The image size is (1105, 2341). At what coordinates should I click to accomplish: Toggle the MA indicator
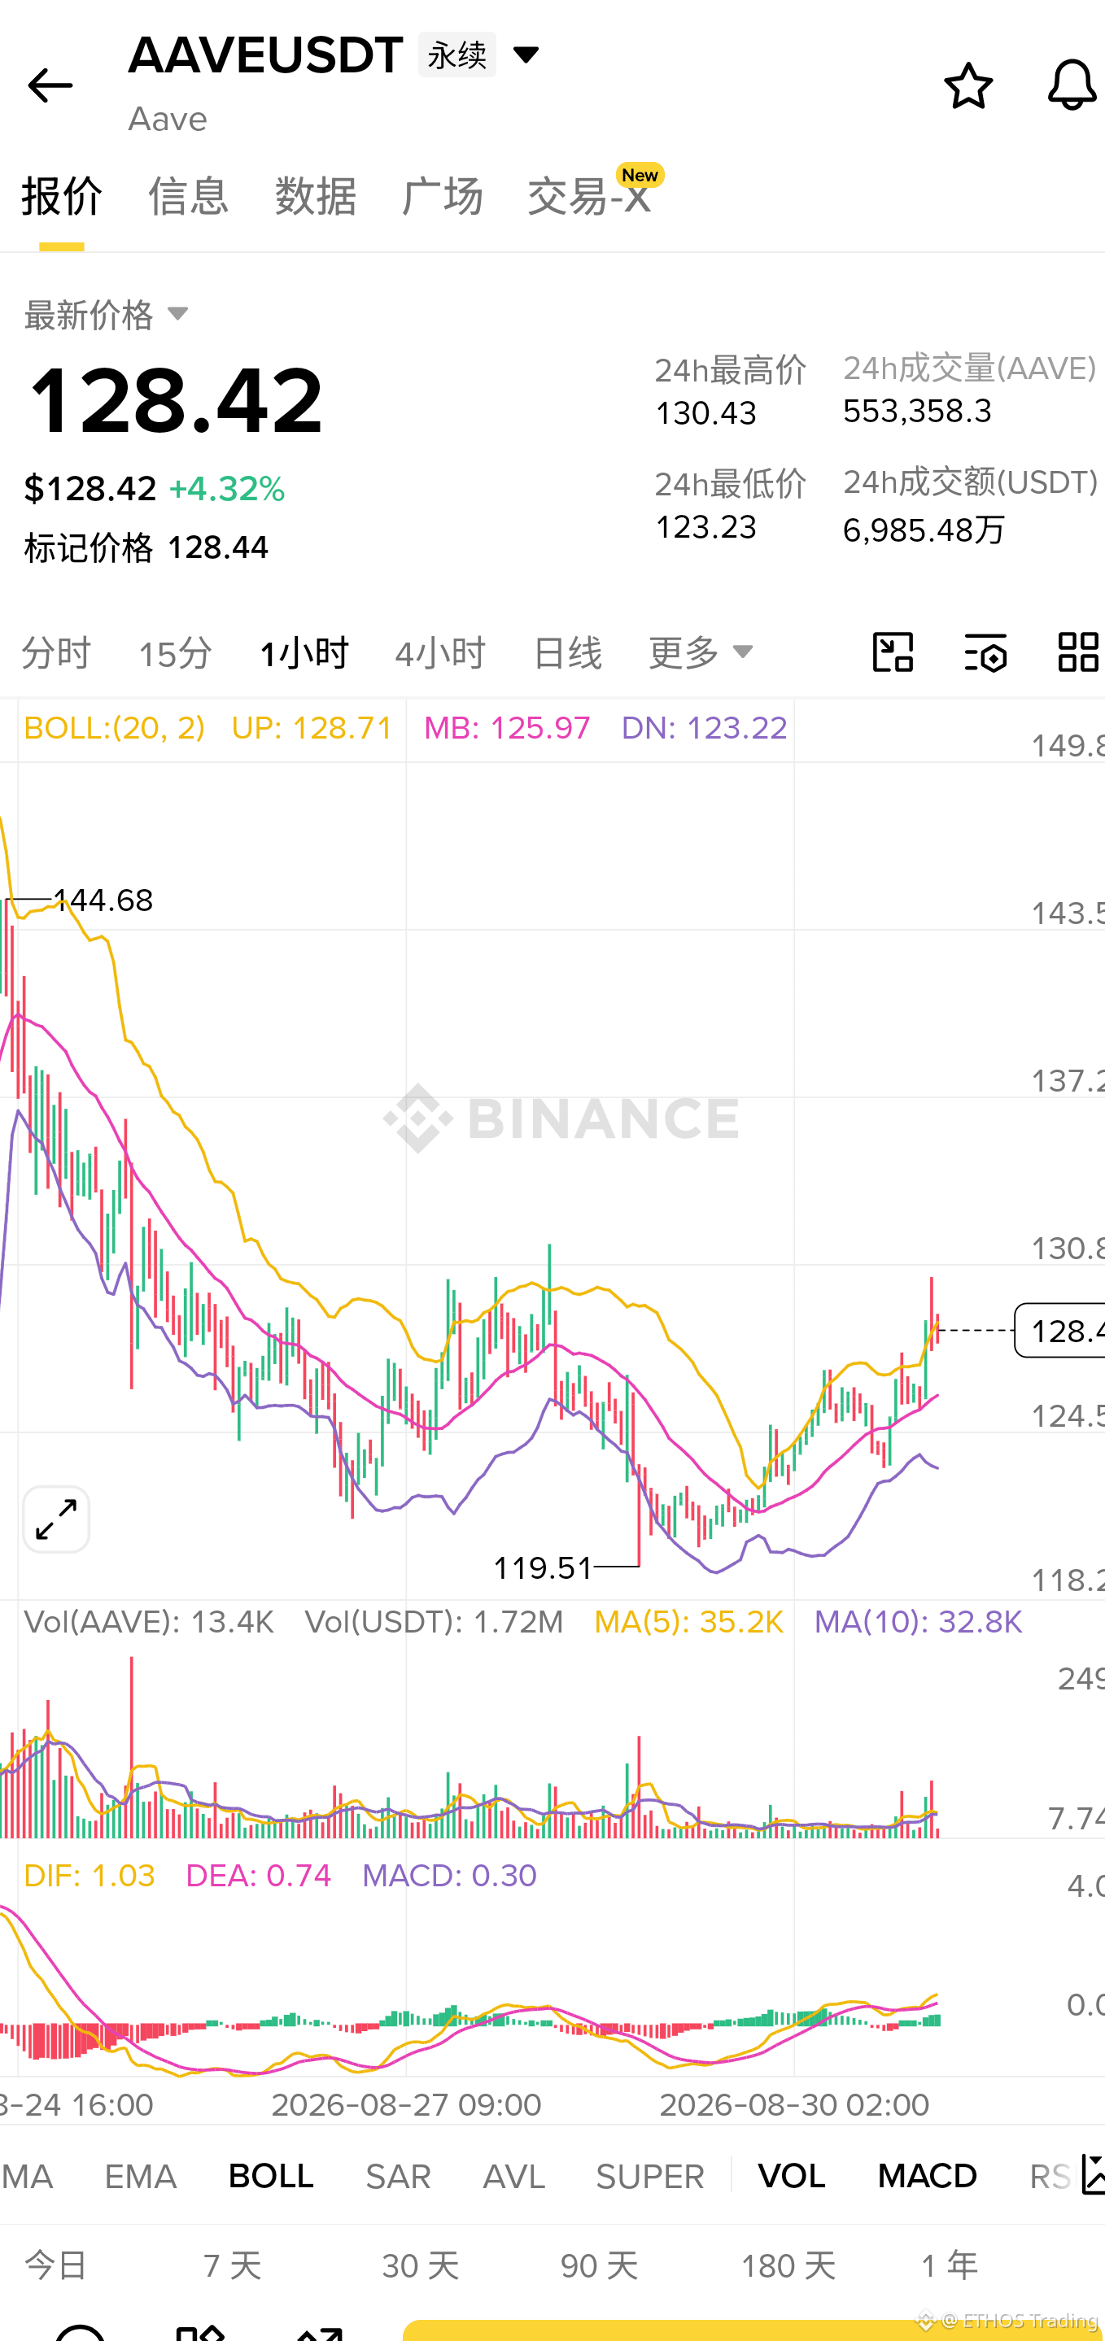click(x=28, y=2176)
